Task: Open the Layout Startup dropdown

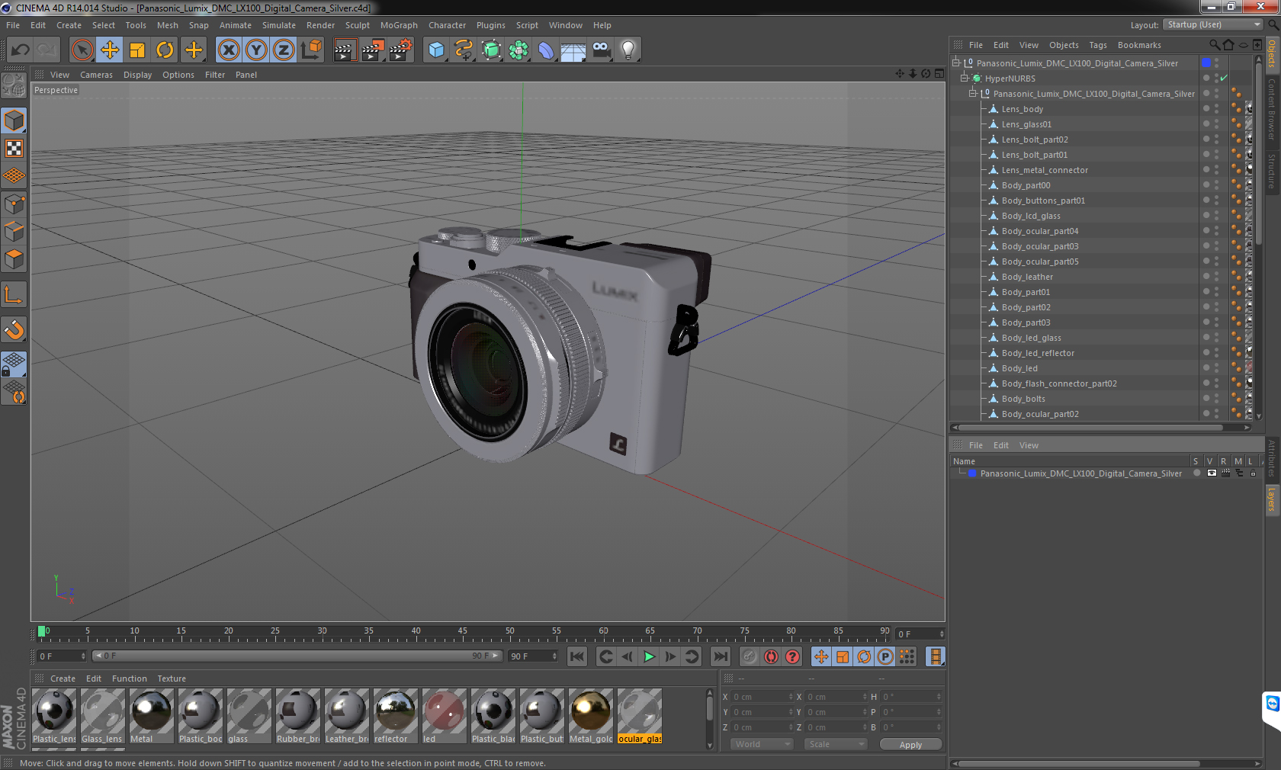Action: click(1213, 25)
